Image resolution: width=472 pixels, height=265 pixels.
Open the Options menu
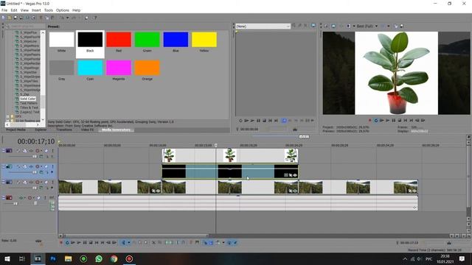click(x=62, y=10)
